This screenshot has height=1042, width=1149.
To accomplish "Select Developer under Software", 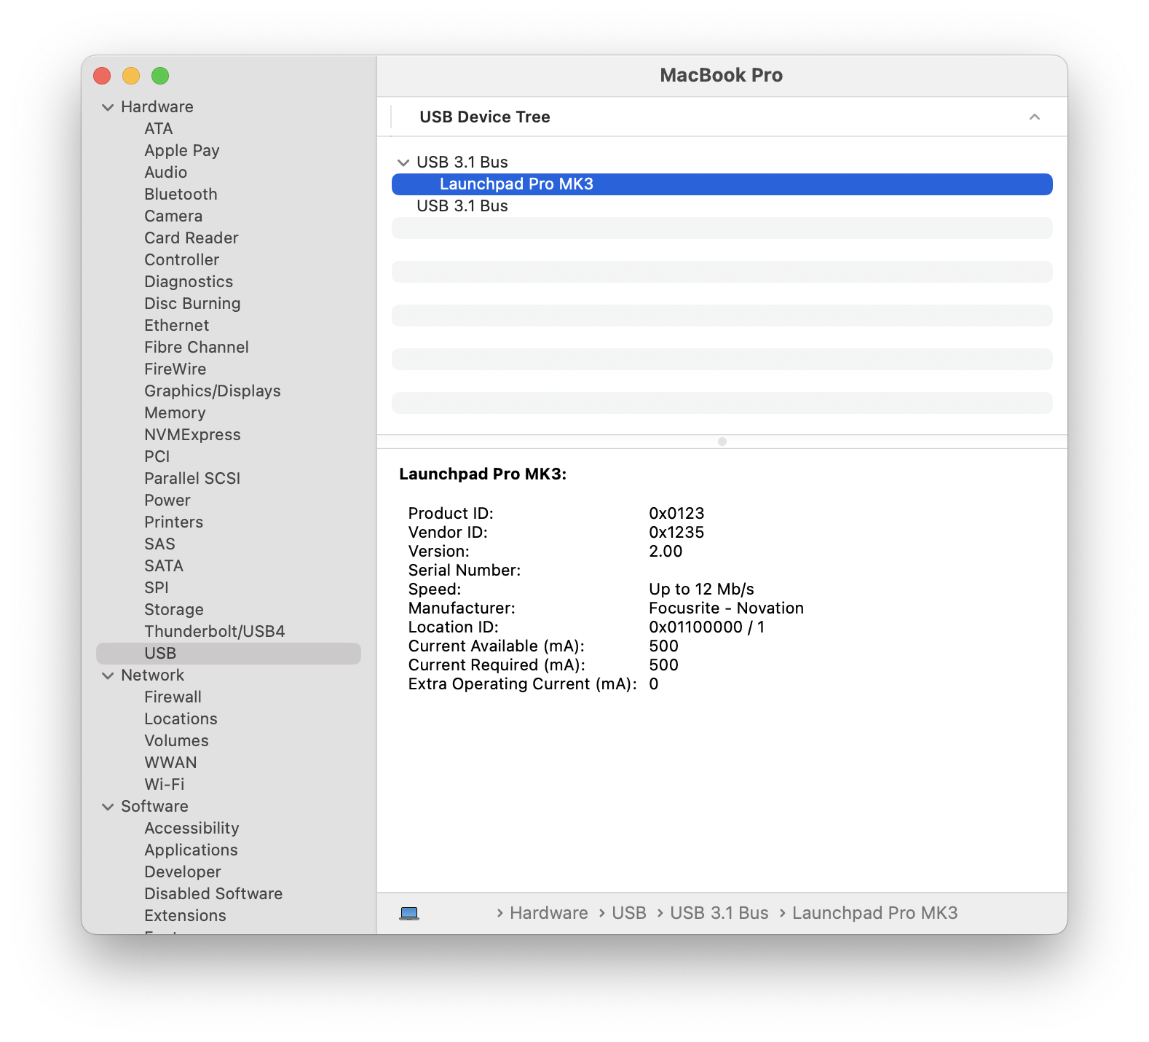I will [x=183, y=872].
